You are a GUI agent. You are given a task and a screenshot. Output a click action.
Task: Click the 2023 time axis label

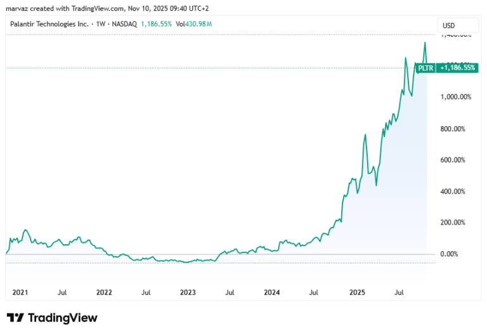point(188,292)
